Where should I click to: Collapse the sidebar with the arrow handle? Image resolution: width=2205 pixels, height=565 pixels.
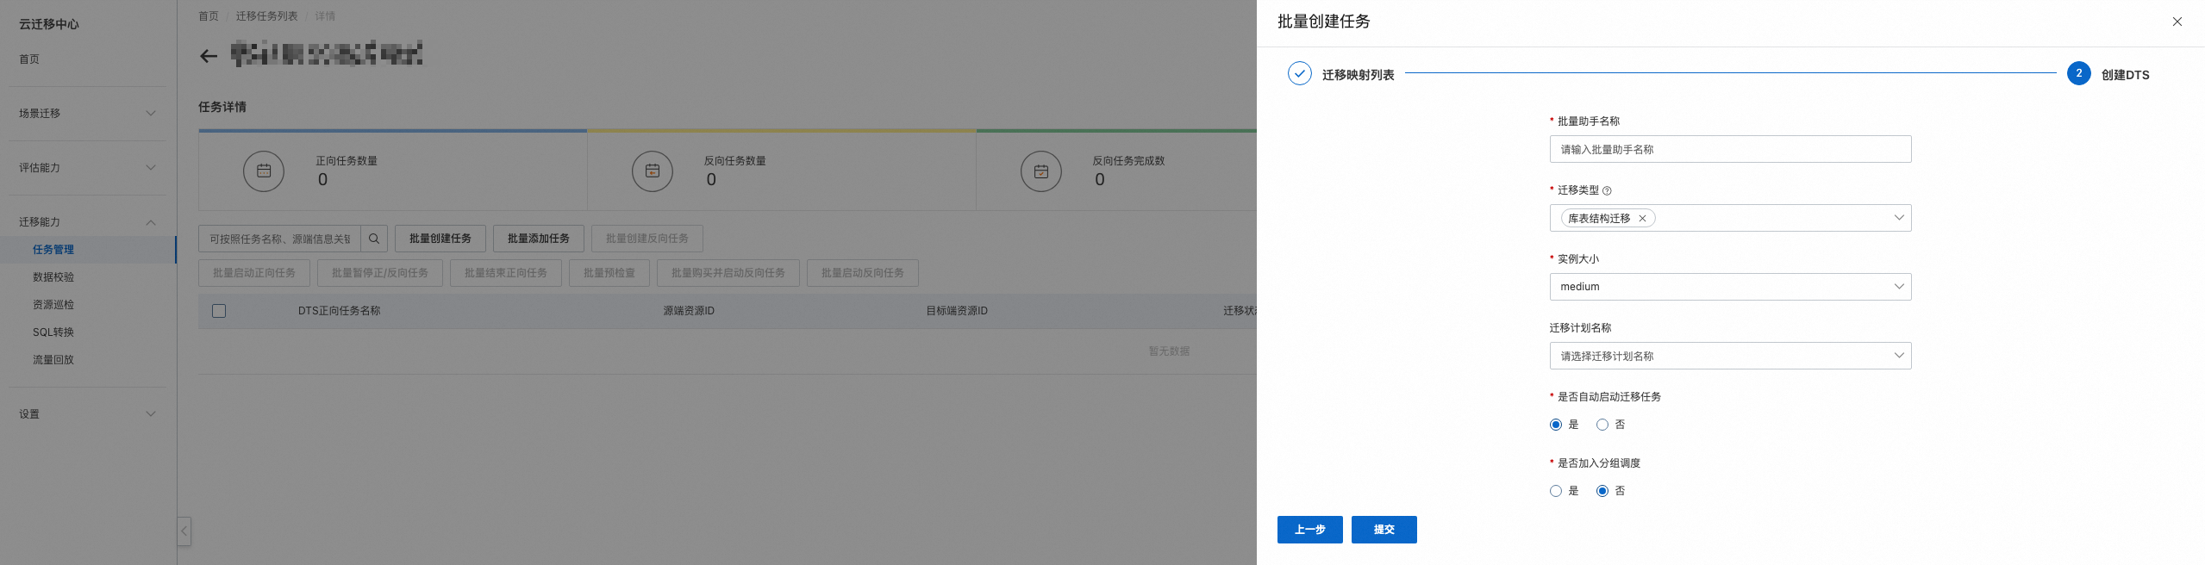point(184,531)
